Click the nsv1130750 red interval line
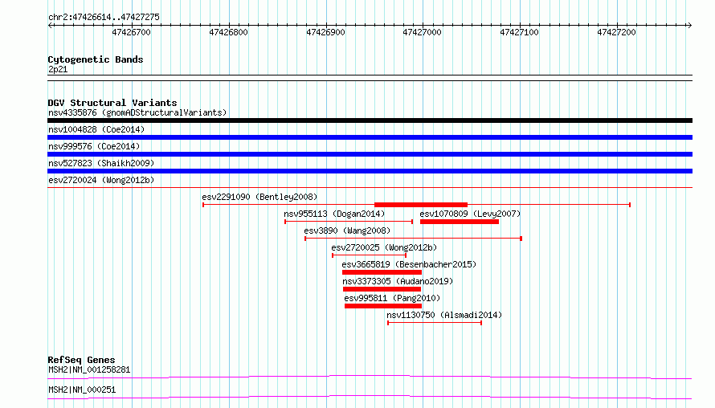 click(435, 323)
